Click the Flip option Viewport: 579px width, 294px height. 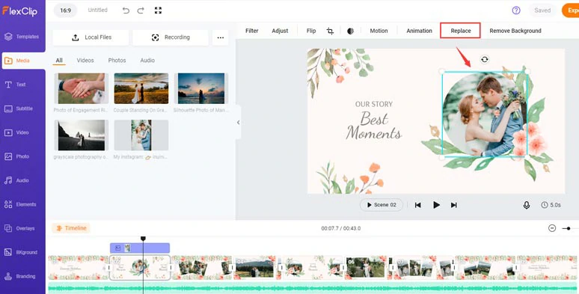pyautogui.click(x=311, y=31)
